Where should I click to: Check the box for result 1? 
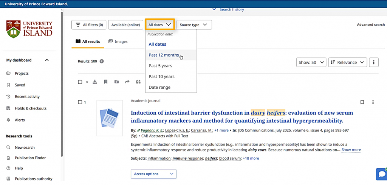[80, 102]
